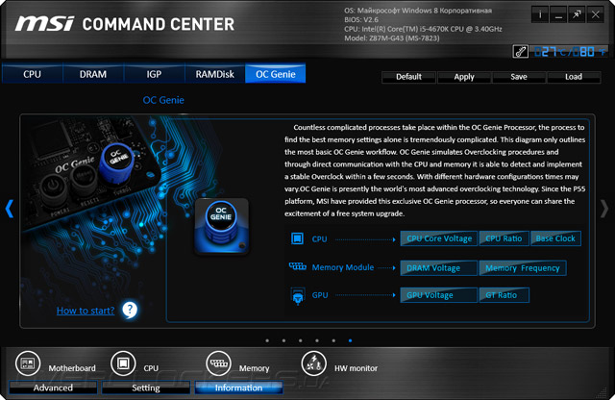Open the HW monitor icon

314,363
